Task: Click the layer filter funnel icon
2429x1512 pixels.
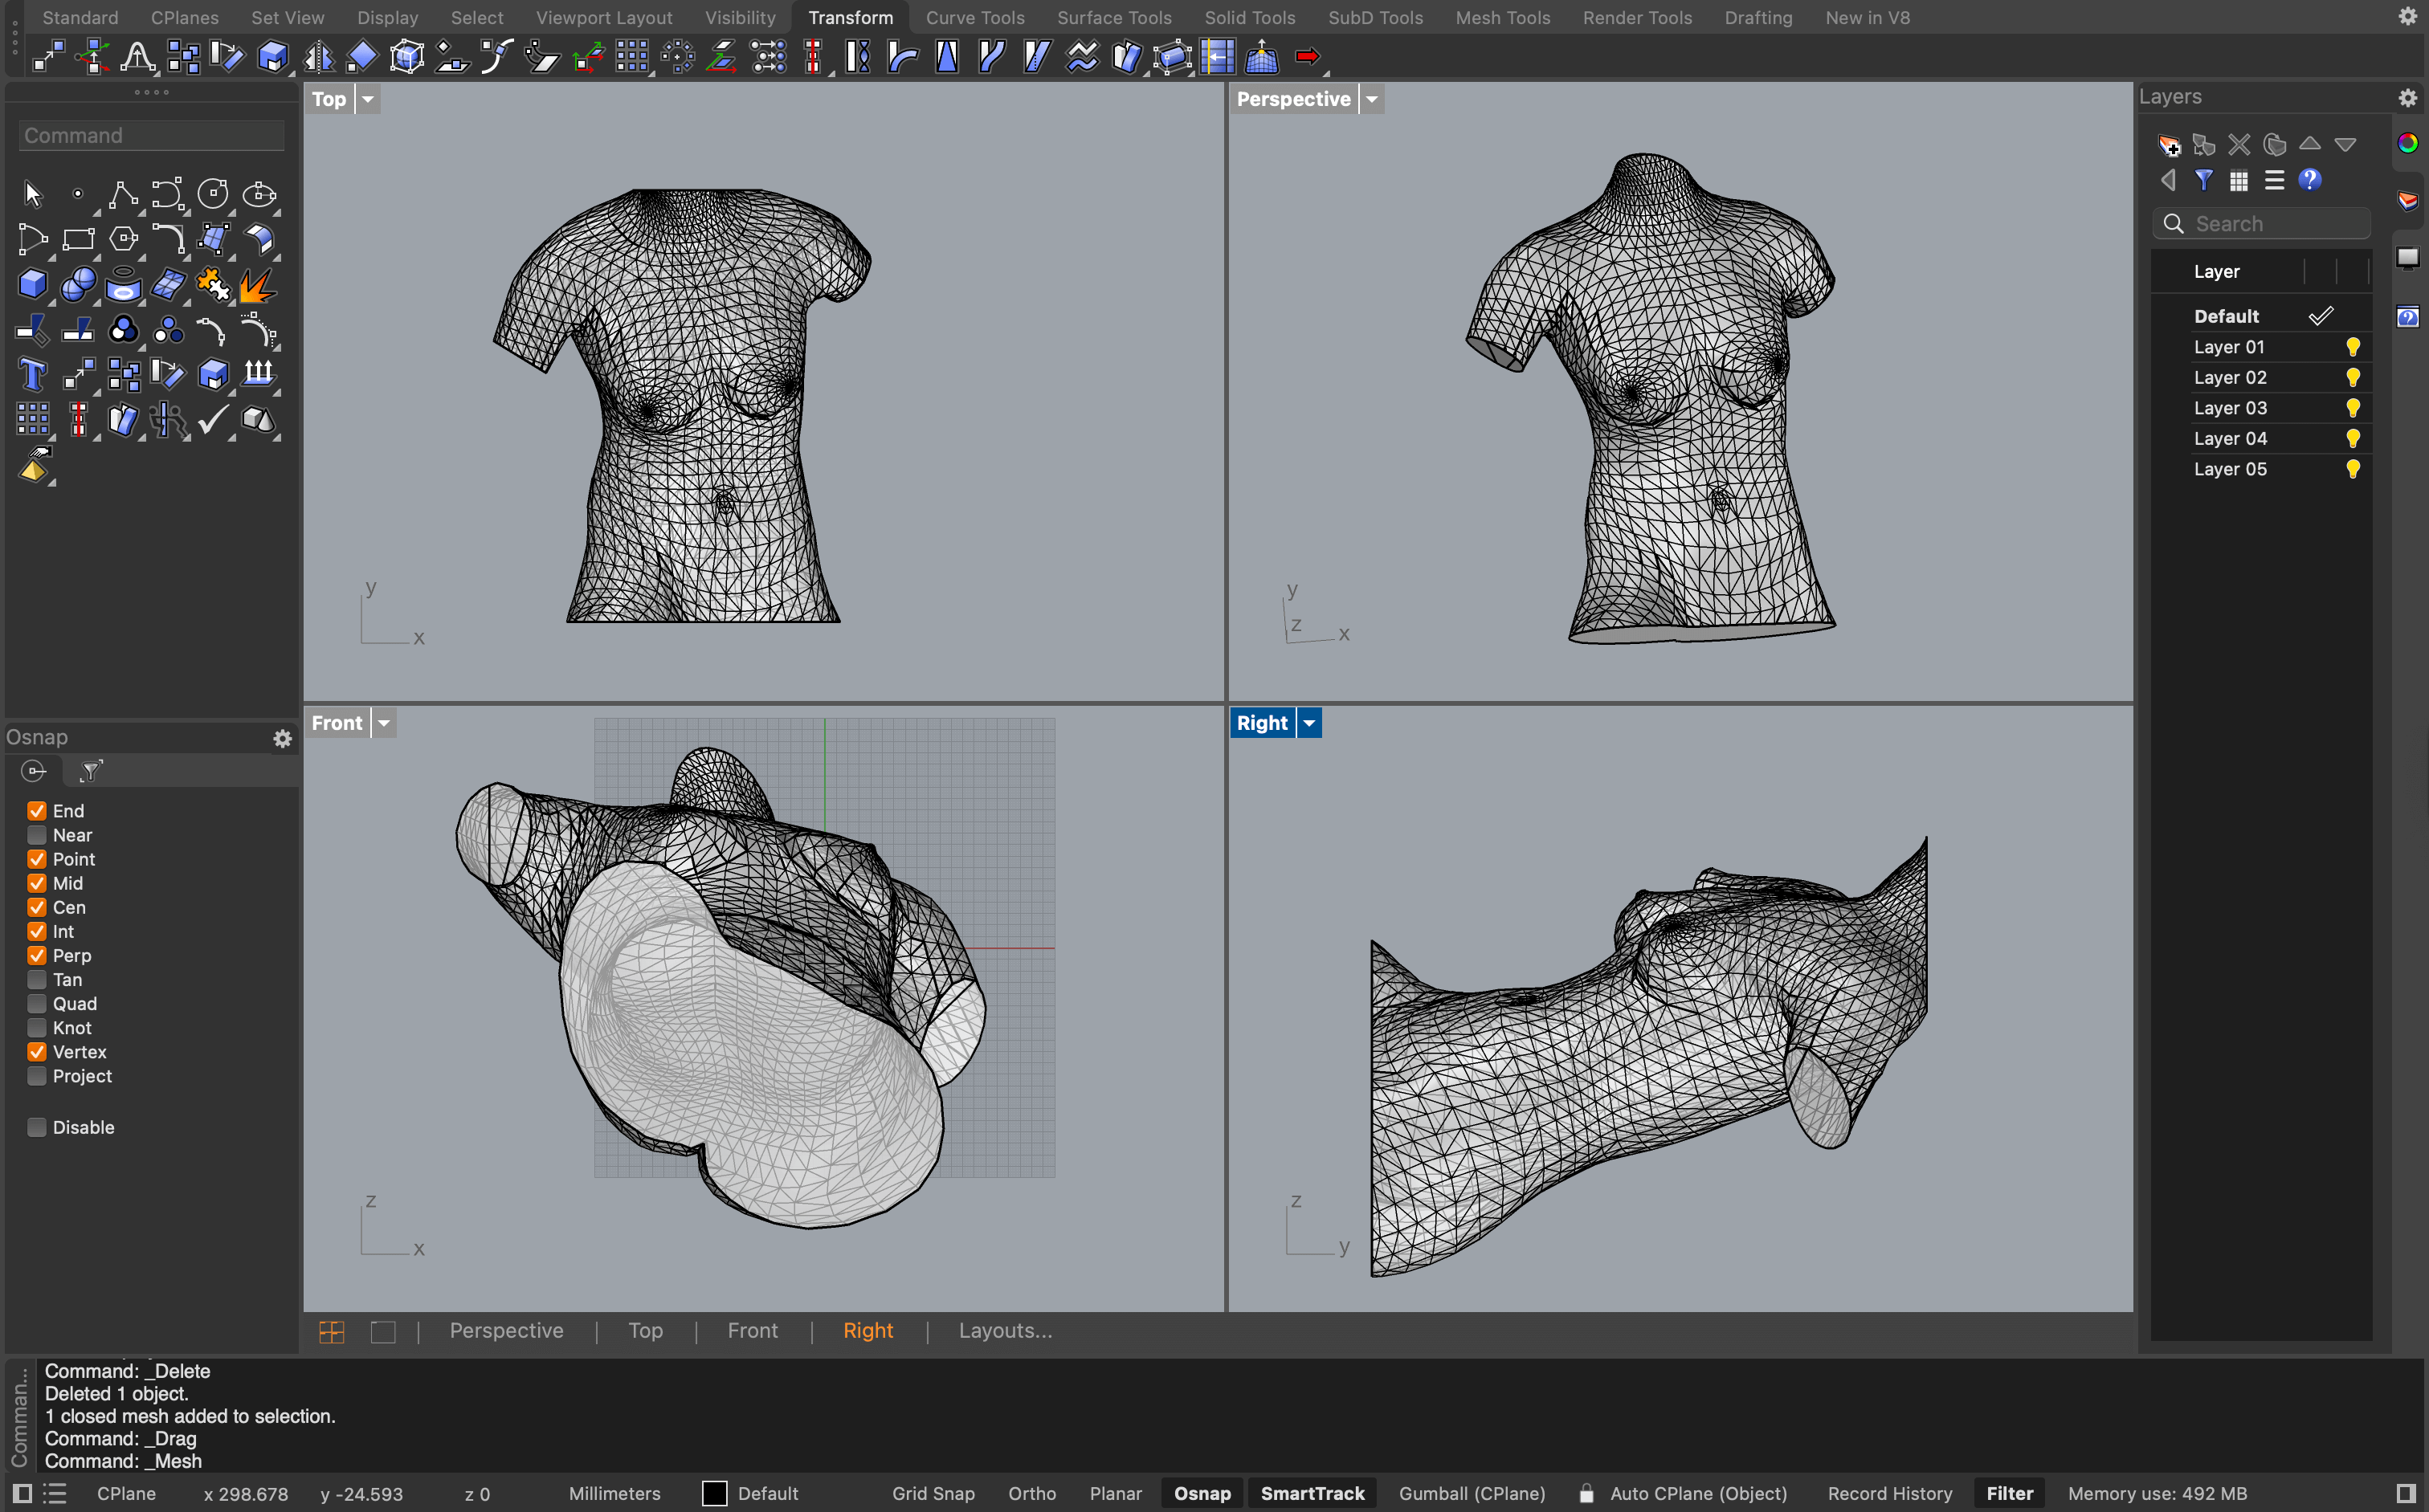Action: (2203, 180)
